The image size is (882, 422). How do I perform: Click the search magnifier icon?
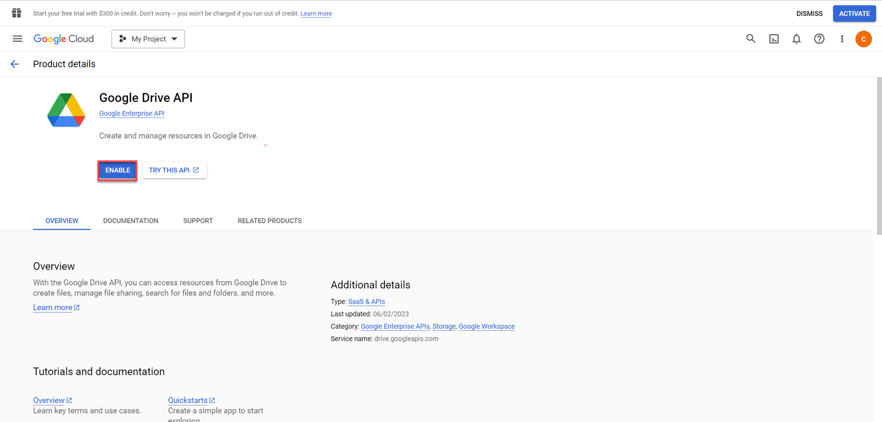750,39
